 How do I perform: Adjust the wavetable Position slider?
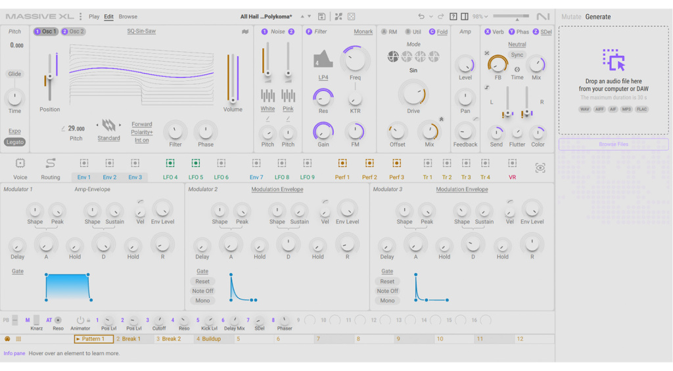point(50,77)
